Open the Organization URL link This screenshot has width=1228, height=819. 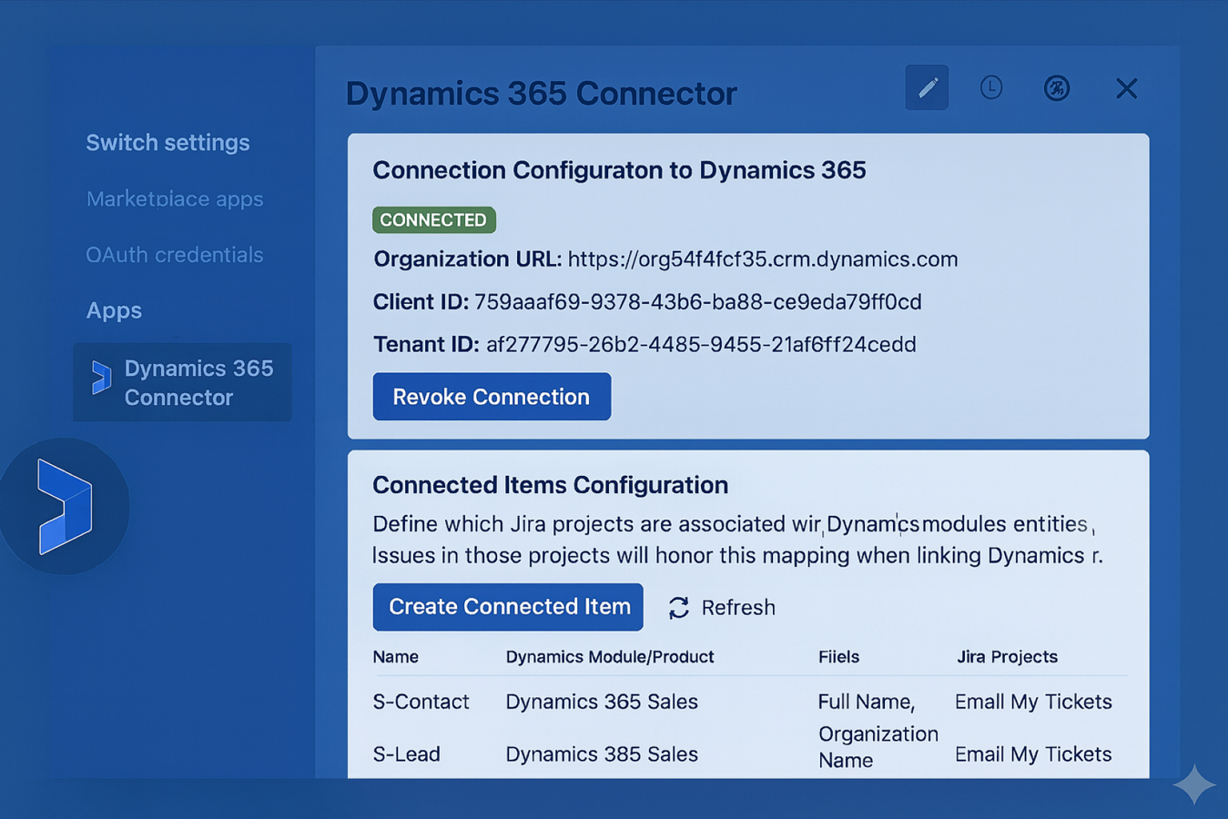click(x=763, y=259)
